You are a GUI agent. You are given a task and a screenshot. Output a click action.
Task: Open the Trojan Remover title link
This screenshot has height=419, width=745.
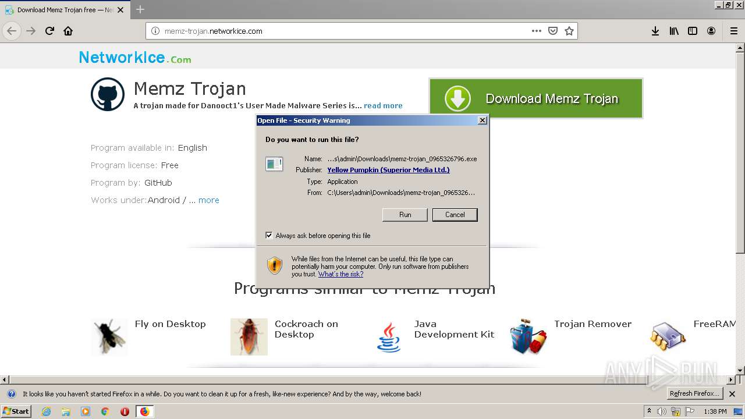click(593, 324)
